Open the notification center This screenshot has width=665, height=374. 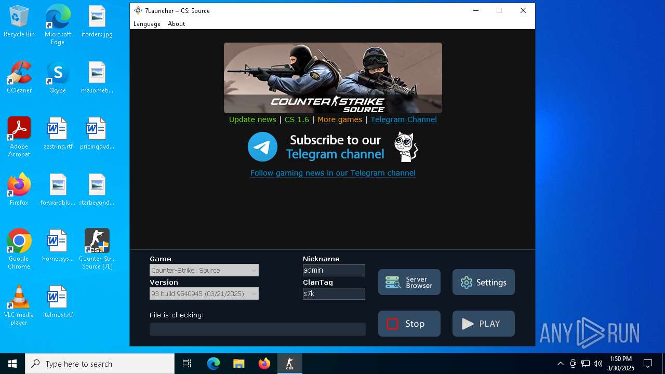648,364
